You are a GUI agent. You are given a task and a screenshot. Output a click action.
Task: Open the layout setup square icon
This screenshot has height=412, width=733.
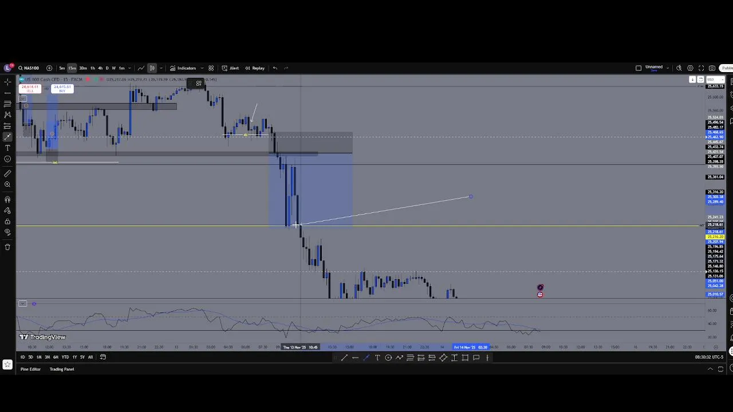pos(639,68)
